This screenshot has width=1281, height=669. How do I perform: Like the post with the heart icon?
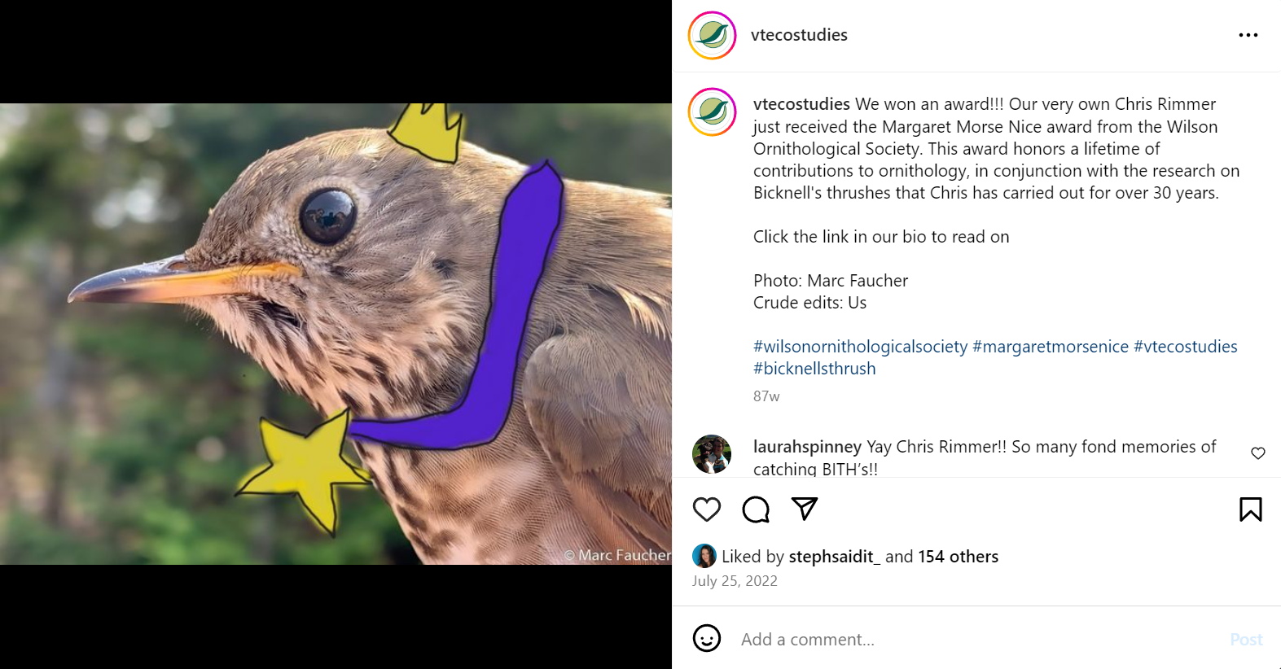pos(707,509)
